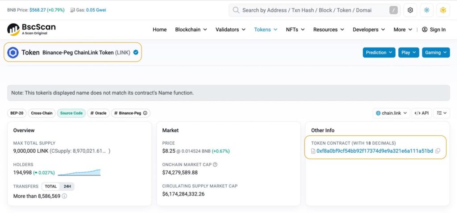The width and height of the screenshot is (457, 213).
Task: Click the $74,279,589.88 onchain market cap
Action: 180,172
